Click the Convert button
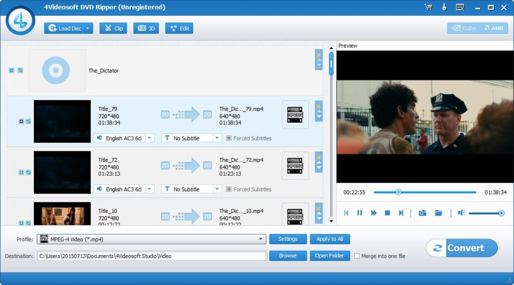 [x=462, y=248]
